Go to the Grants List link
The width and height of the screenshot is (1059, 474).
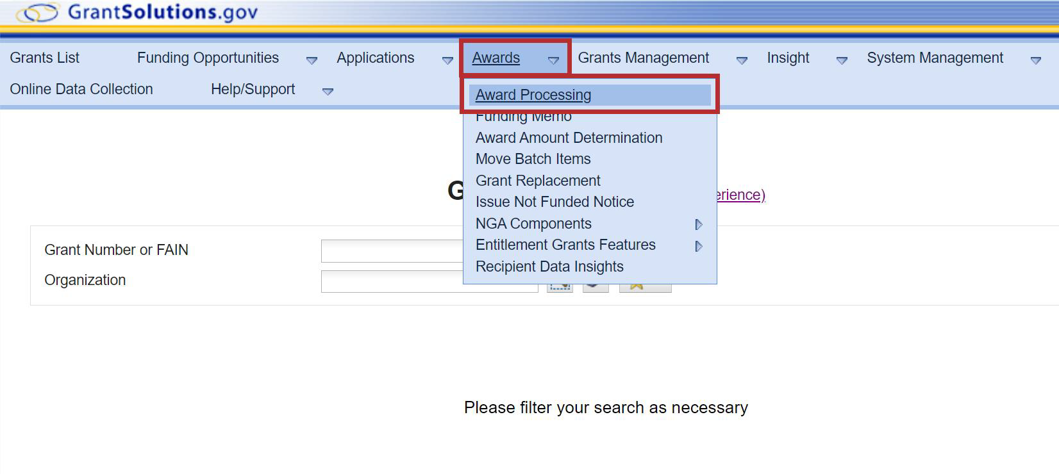point(45,58)
